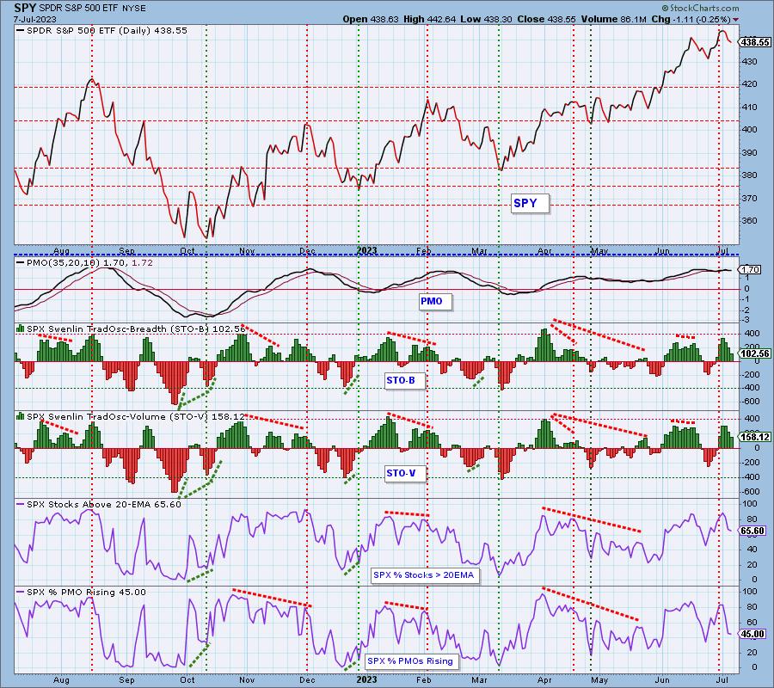The width and height of the screenshot is (774, 688).
Task: Select the High 442.64 value
Action: point(430,19)
